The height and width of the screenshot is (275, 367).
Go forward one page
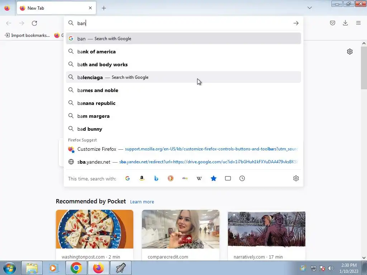[x=22, y=23]
